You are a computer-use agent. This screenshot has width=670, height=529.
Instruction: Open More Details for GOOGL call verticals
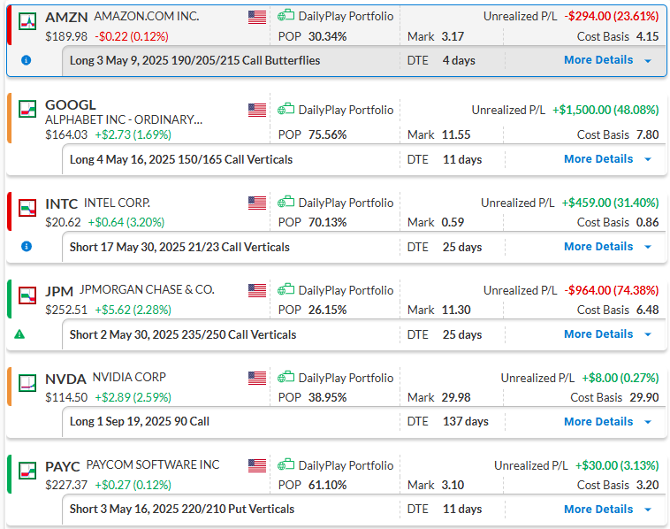tap(598, 159)
